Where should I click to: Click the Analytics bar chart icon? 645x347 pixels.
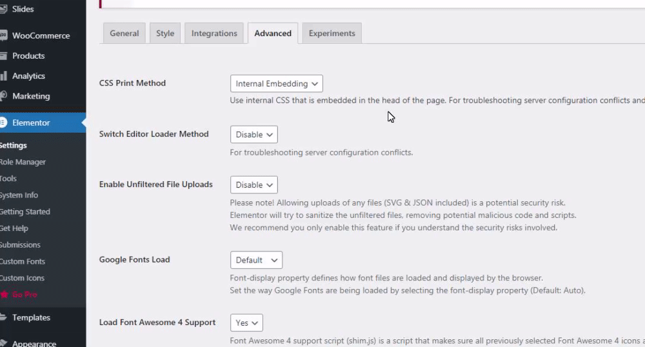pyautogui.click(x=3, y=75)
